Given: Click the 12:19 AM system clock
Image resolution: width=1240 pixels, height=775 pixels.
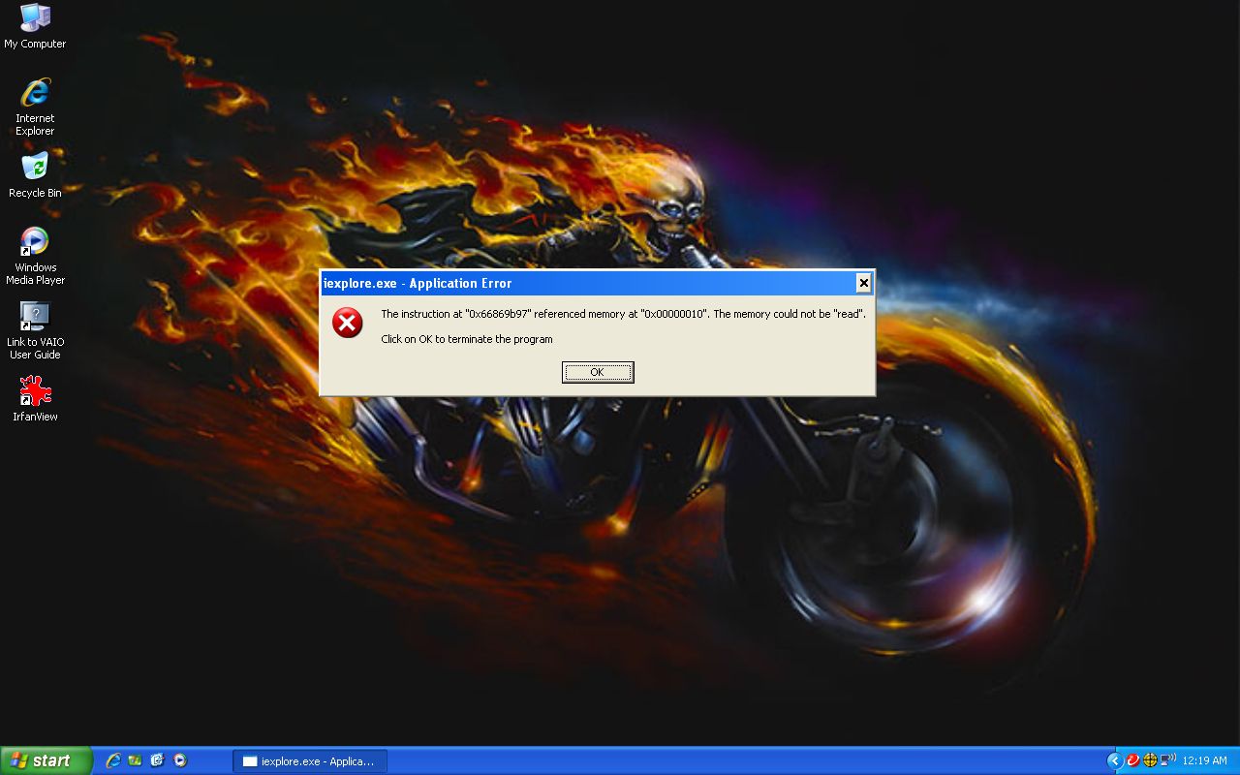Looking at the screenshot, I should (x=1205, y=761).
